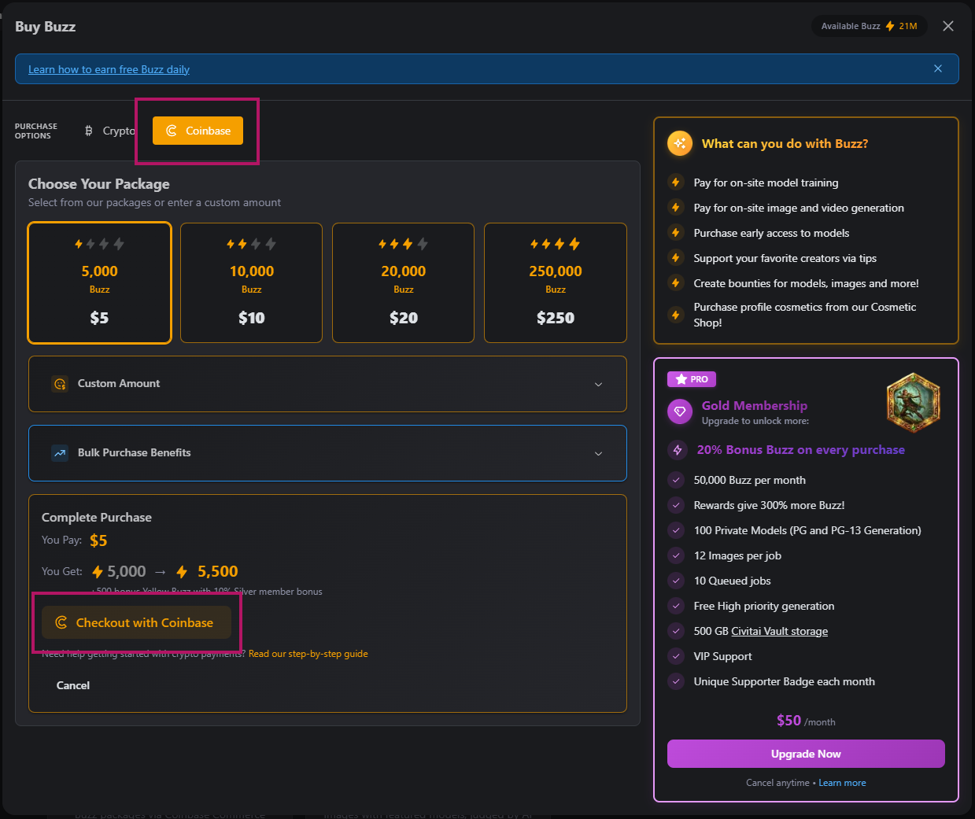Click the Available Buzz lightning bolt icon
This screenshot has height=819, width=975.
[890, 26]
